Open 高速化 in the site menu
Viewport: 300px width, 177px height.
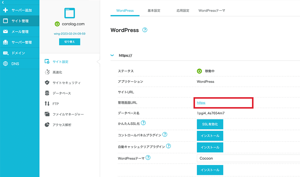57,72
